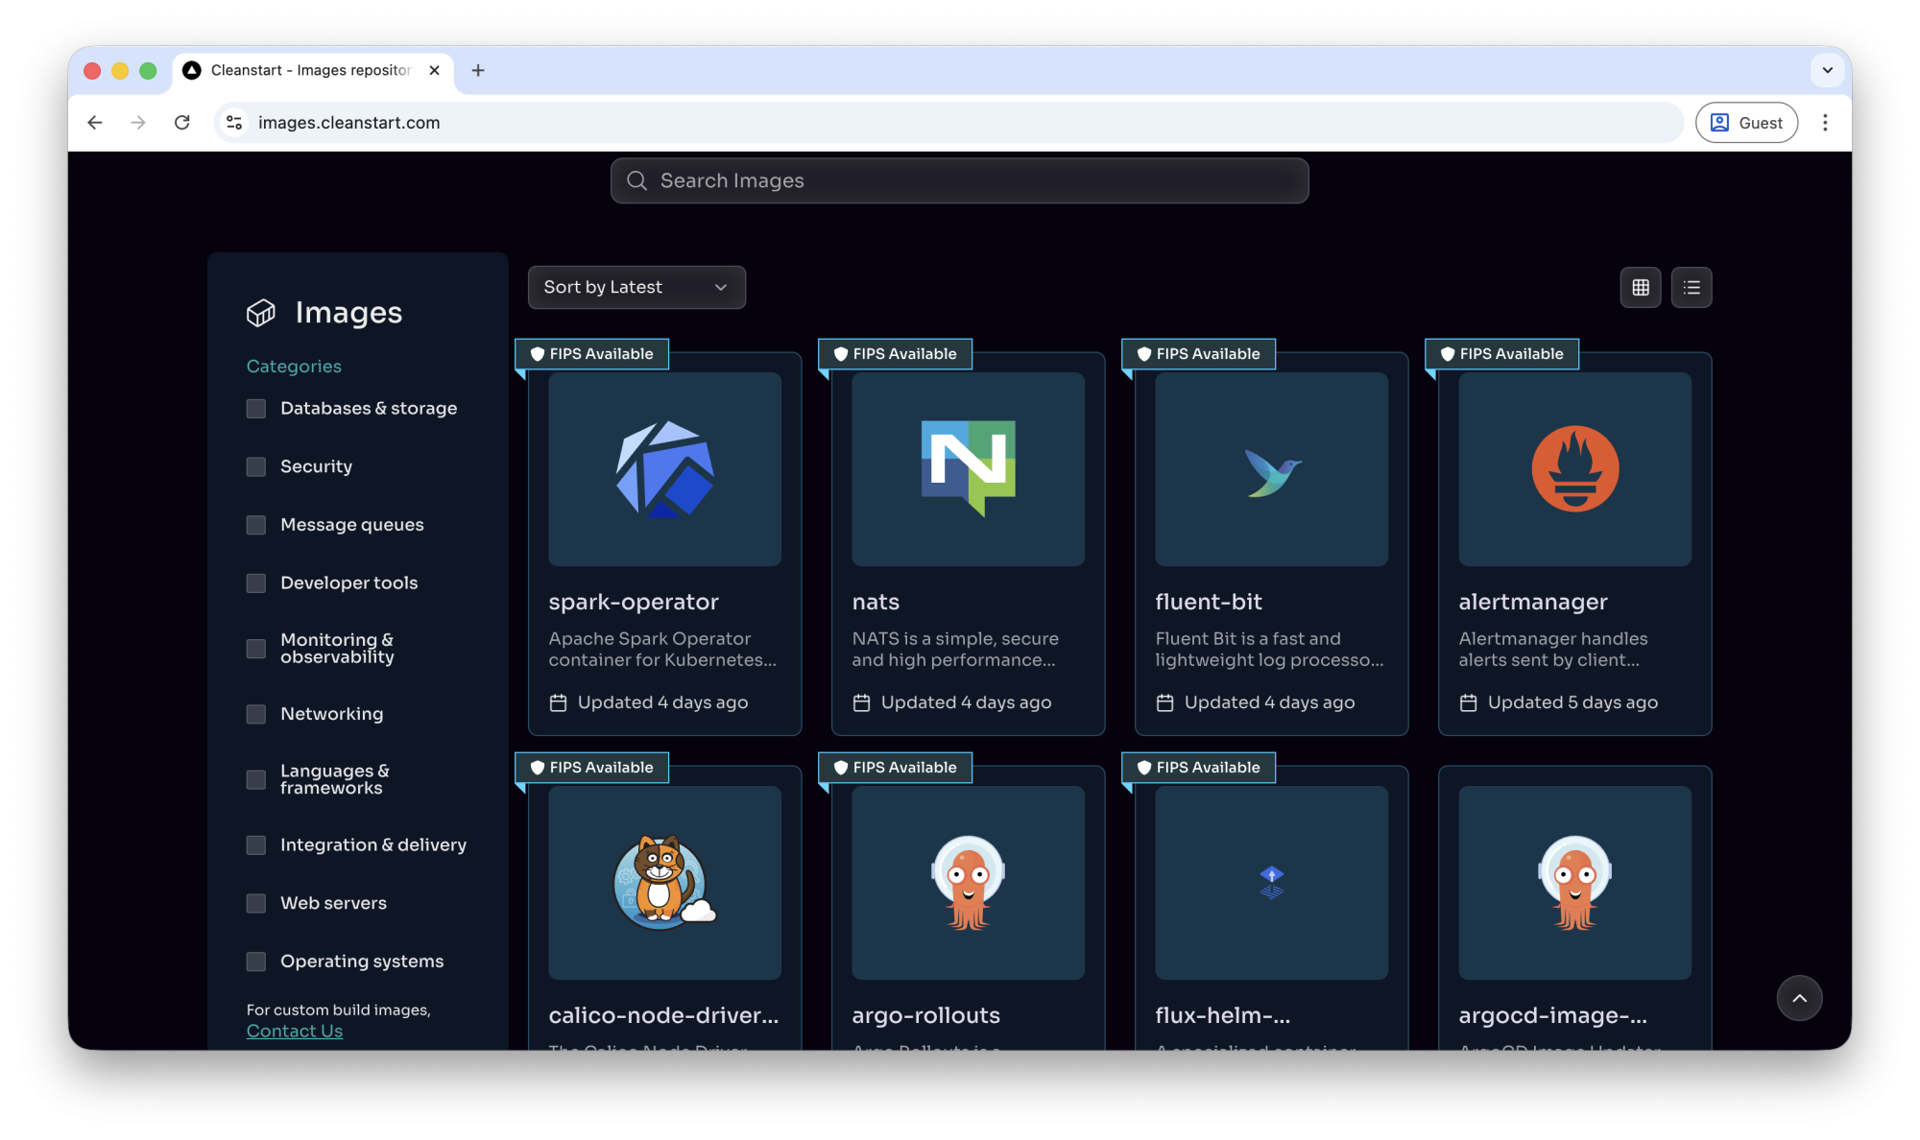1920x1140 pixels.
Task: Switch to the Cleanstart Images repository tab
Action: click(x=312, y=70)
